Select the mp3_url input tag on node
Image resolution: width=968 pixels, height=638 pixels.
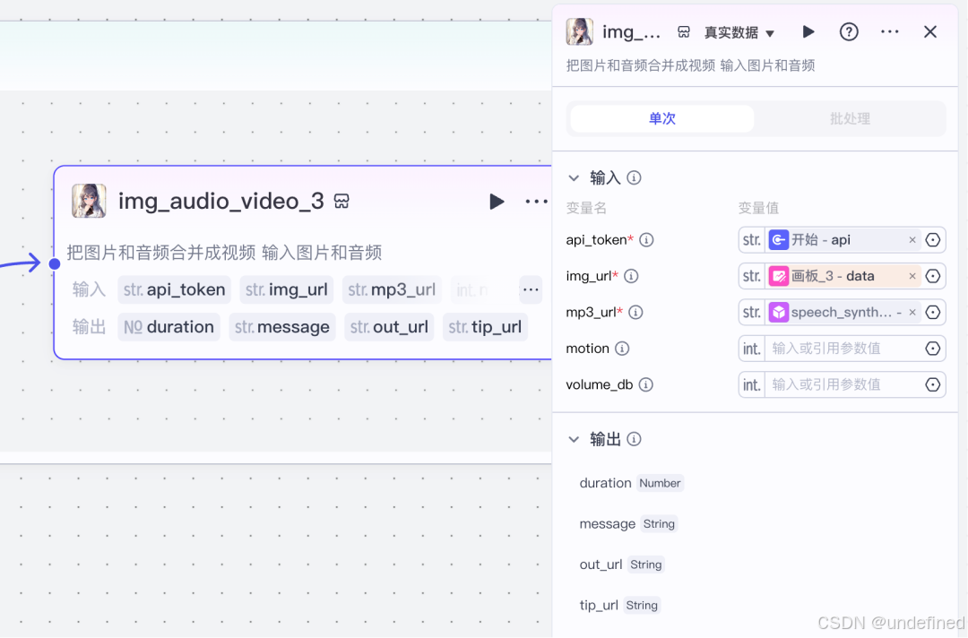click(x=392, y=289)
